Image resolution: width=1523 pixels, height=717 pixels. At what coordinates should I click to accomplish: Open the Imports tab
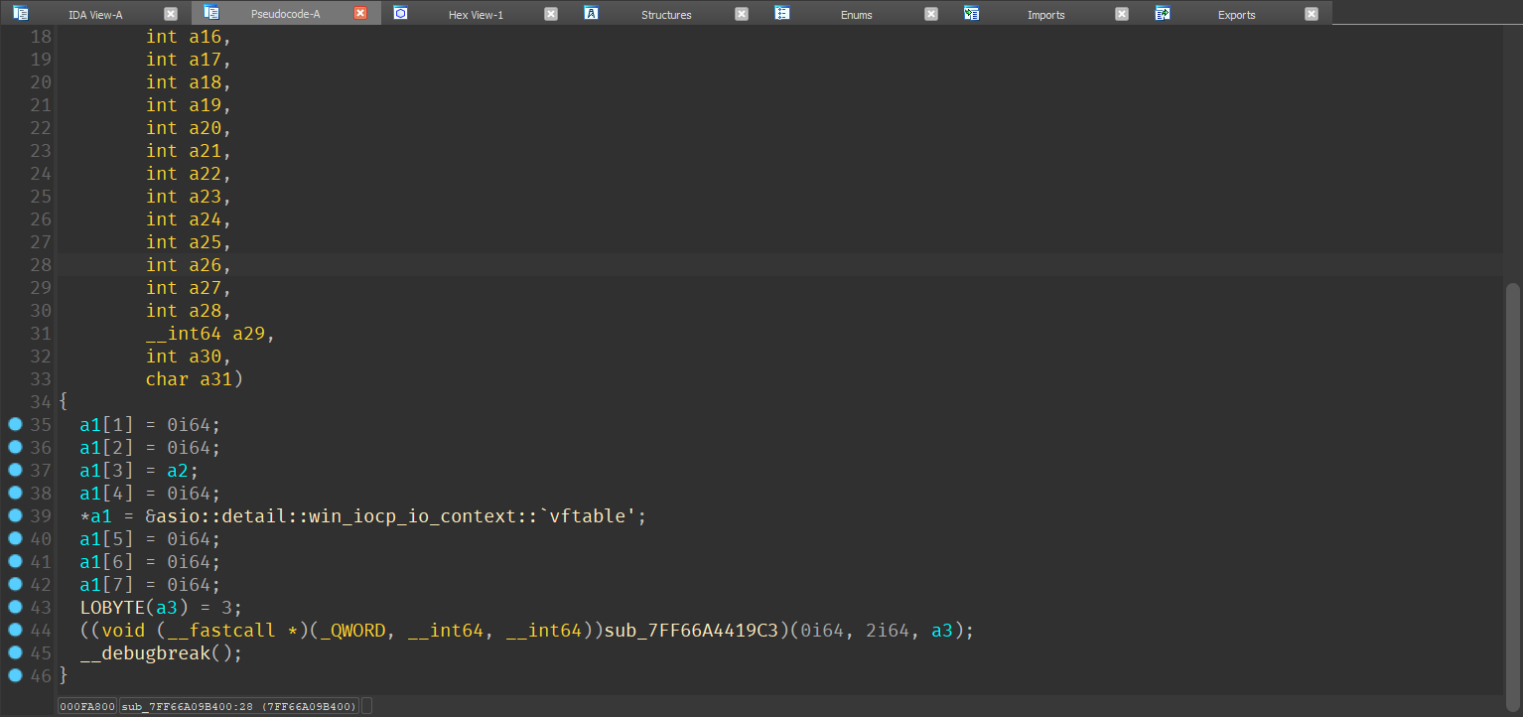[1046, 14]
